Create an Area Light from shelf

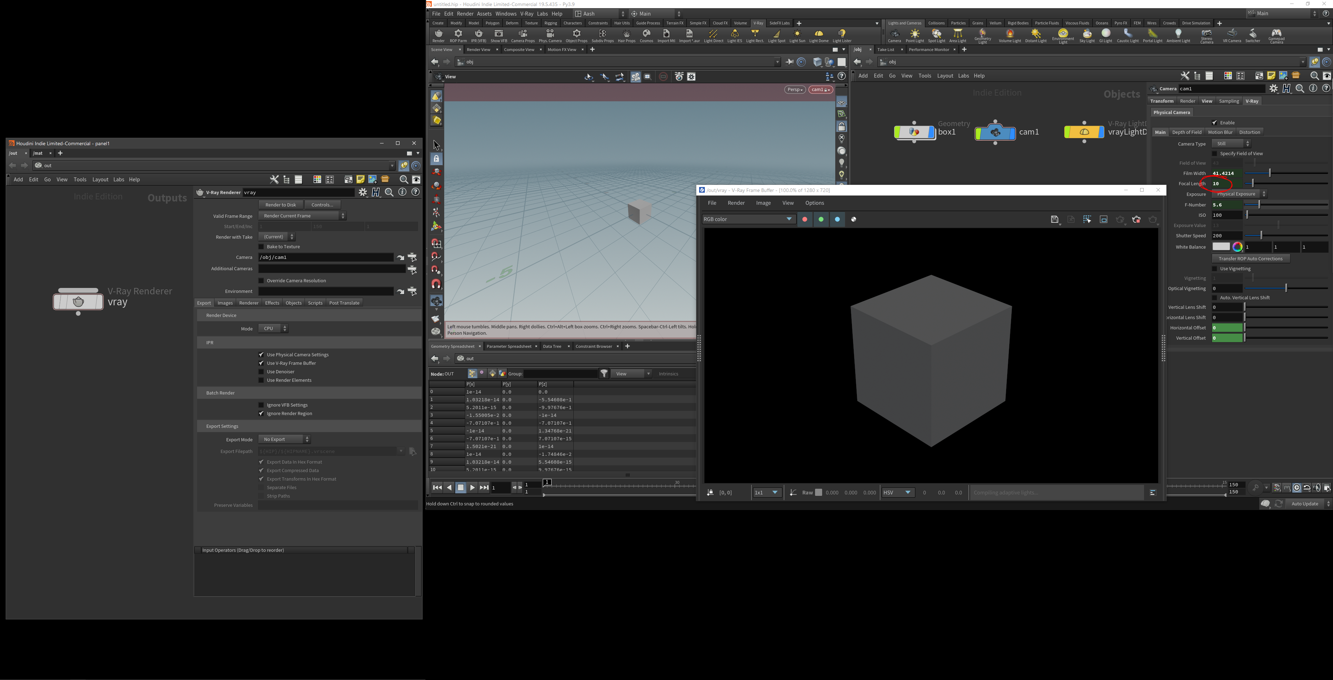click(x=958, y=36)
